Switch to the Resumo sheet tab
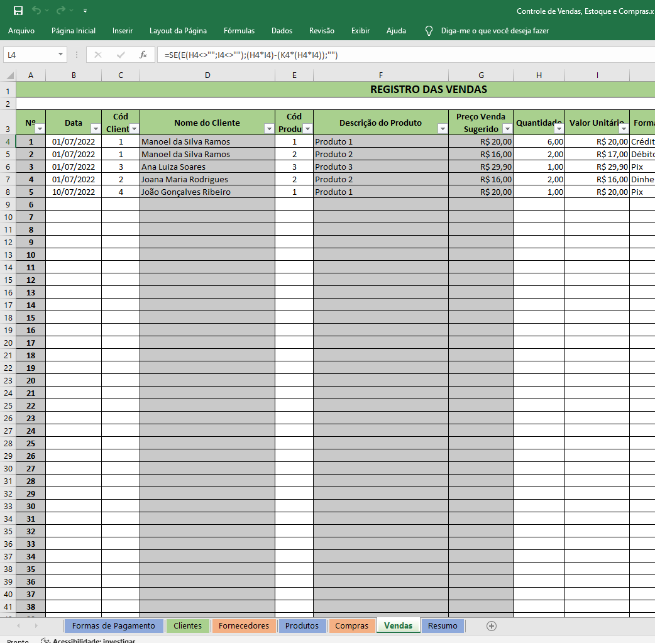 tap(443, 625)
